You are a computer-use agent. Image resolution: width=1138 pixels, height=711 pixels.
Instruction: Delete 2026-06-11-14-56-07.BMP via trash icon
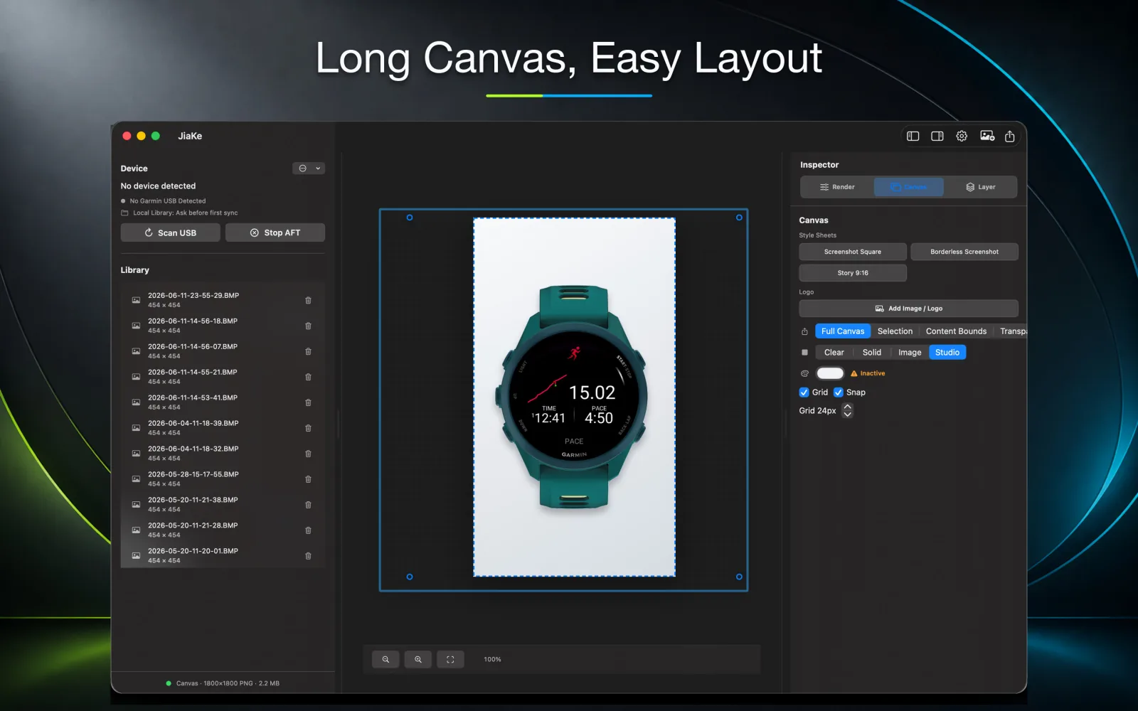[308, 351]
